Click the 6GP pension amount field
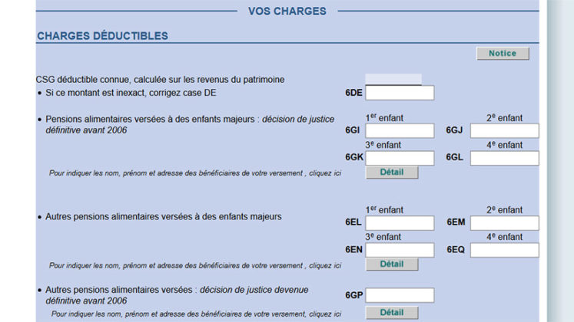The width and height of the screenshot is (574, 322). click(x=400, y=295)
